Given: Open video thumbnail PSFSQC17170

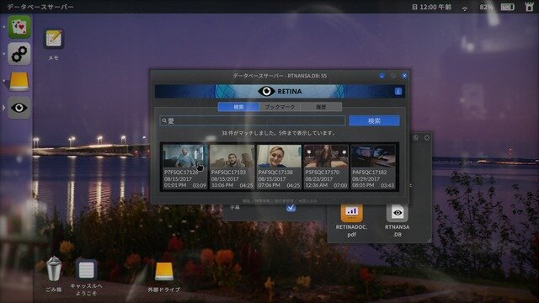Looking at the screenshot, I should point(326,167).
